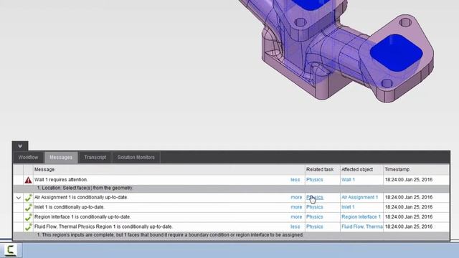Open the Transcript tab

(x=95, y=158)
